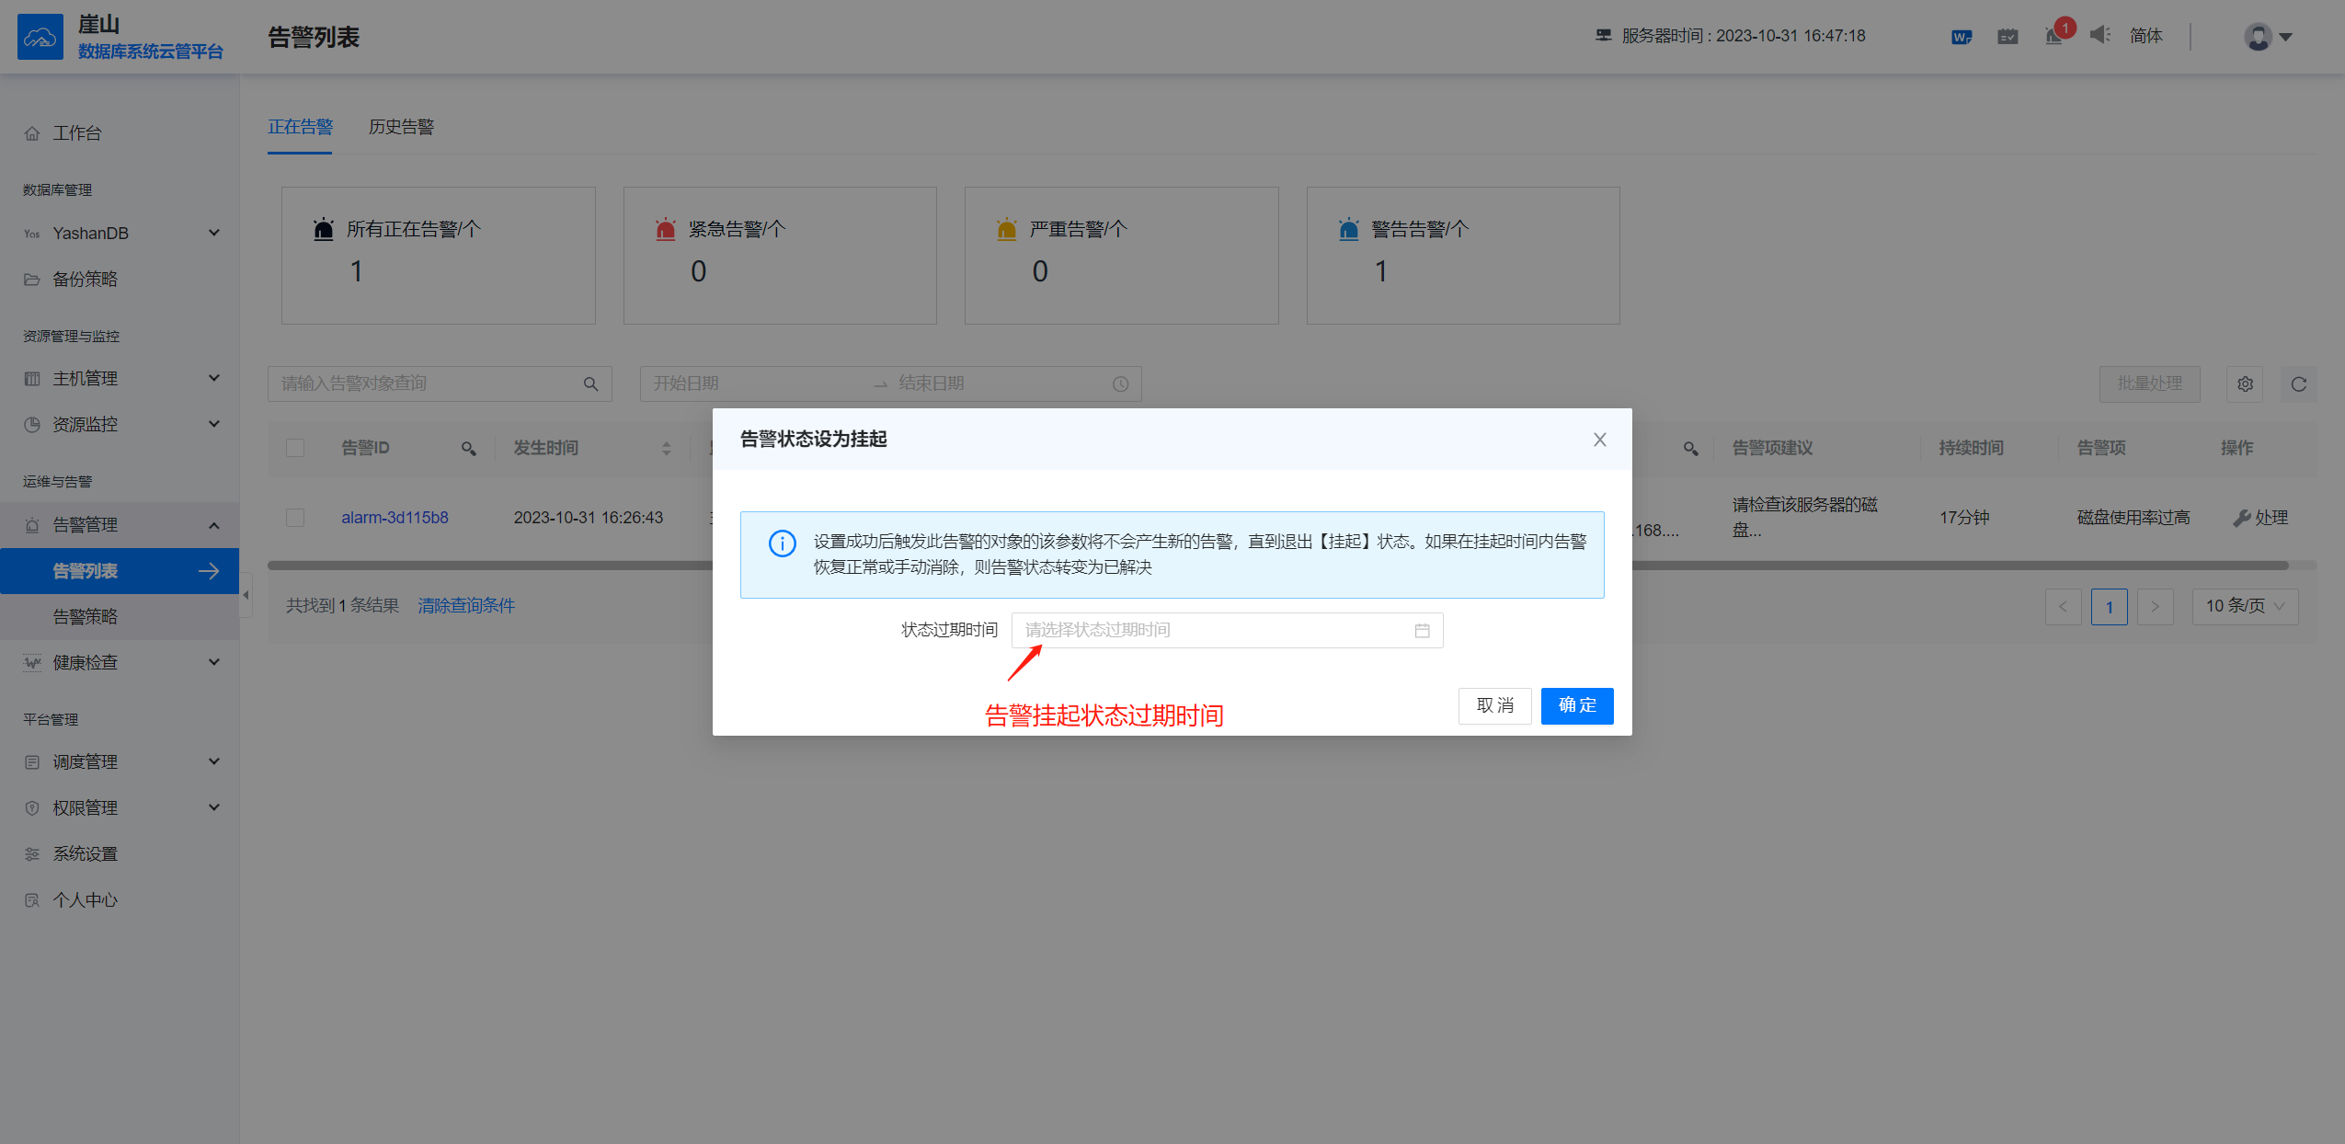This screenshot has width=2345, height=1144.
Task: Open the Word document icon in top bar
Action: (1960, 35)
